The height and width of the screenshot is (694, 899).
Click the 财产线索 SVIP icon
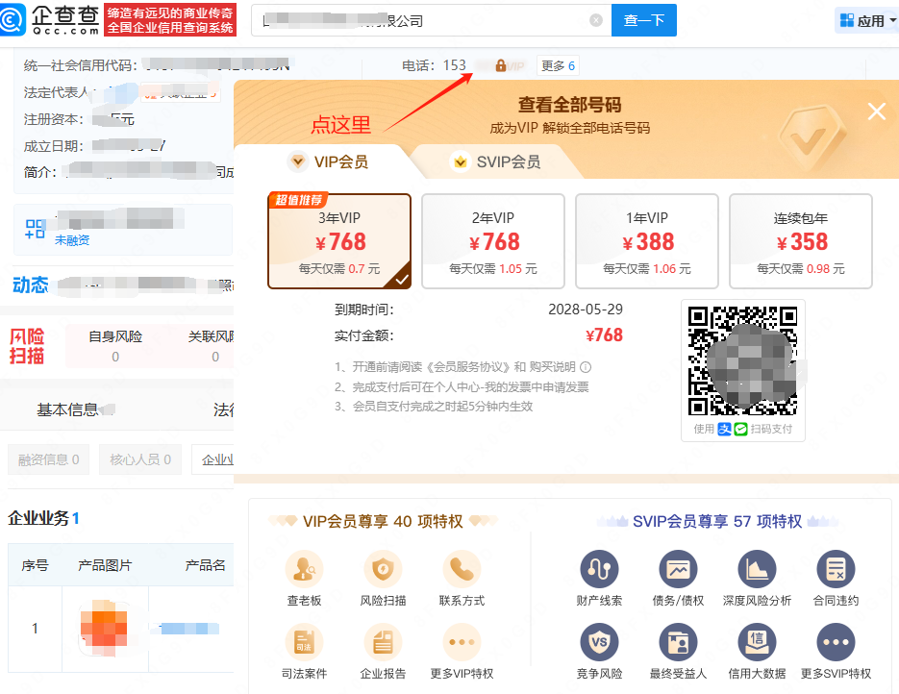click(x=599, y=569)
